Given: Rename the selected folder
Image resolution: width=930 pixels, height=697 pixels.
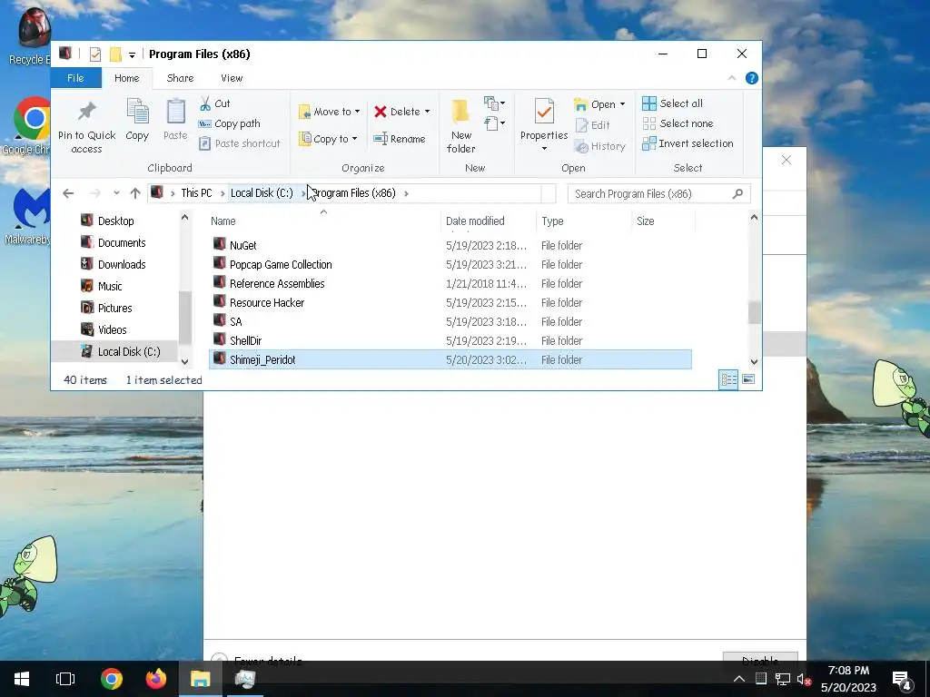Looking at the screenshot, I should click(400, 139).
